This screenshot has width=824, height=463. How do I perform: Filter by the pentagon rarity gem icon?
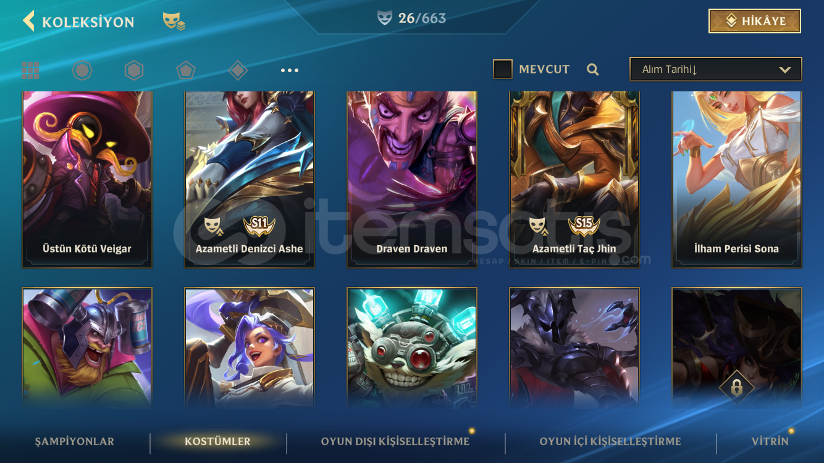click(x=186, y=70)
